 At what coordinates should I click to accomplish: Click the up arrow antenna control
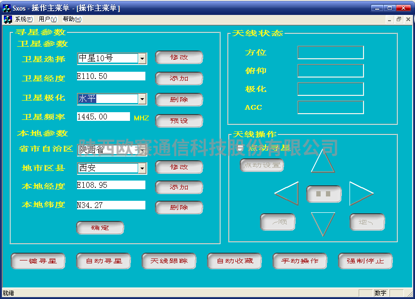[323, 163]
